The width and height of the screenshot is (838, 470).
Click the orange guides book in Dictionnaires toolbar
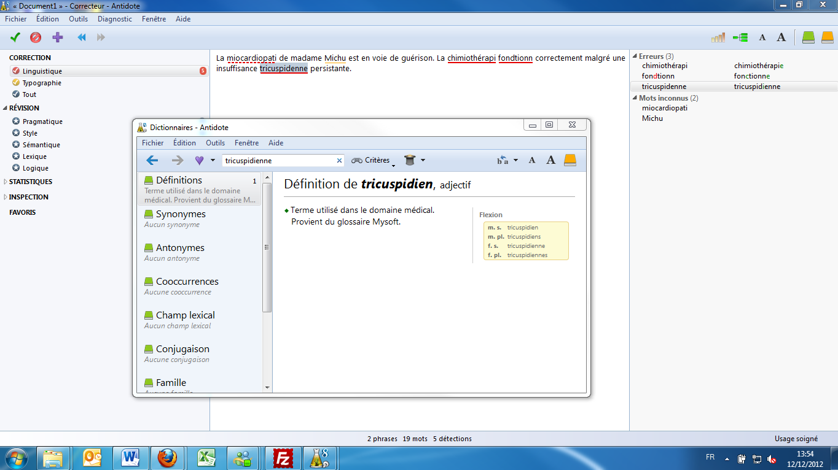pyautogui.click(x=570, y=160)
